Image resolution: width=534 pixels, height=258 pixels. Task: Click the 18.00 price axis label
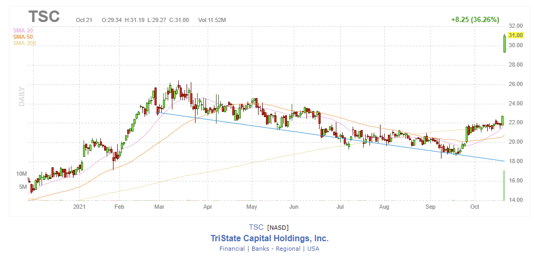[516, 161]
